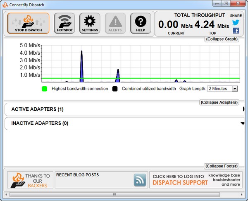
Task: Open the RSS feed icon
Action: [x=140, y=180]
